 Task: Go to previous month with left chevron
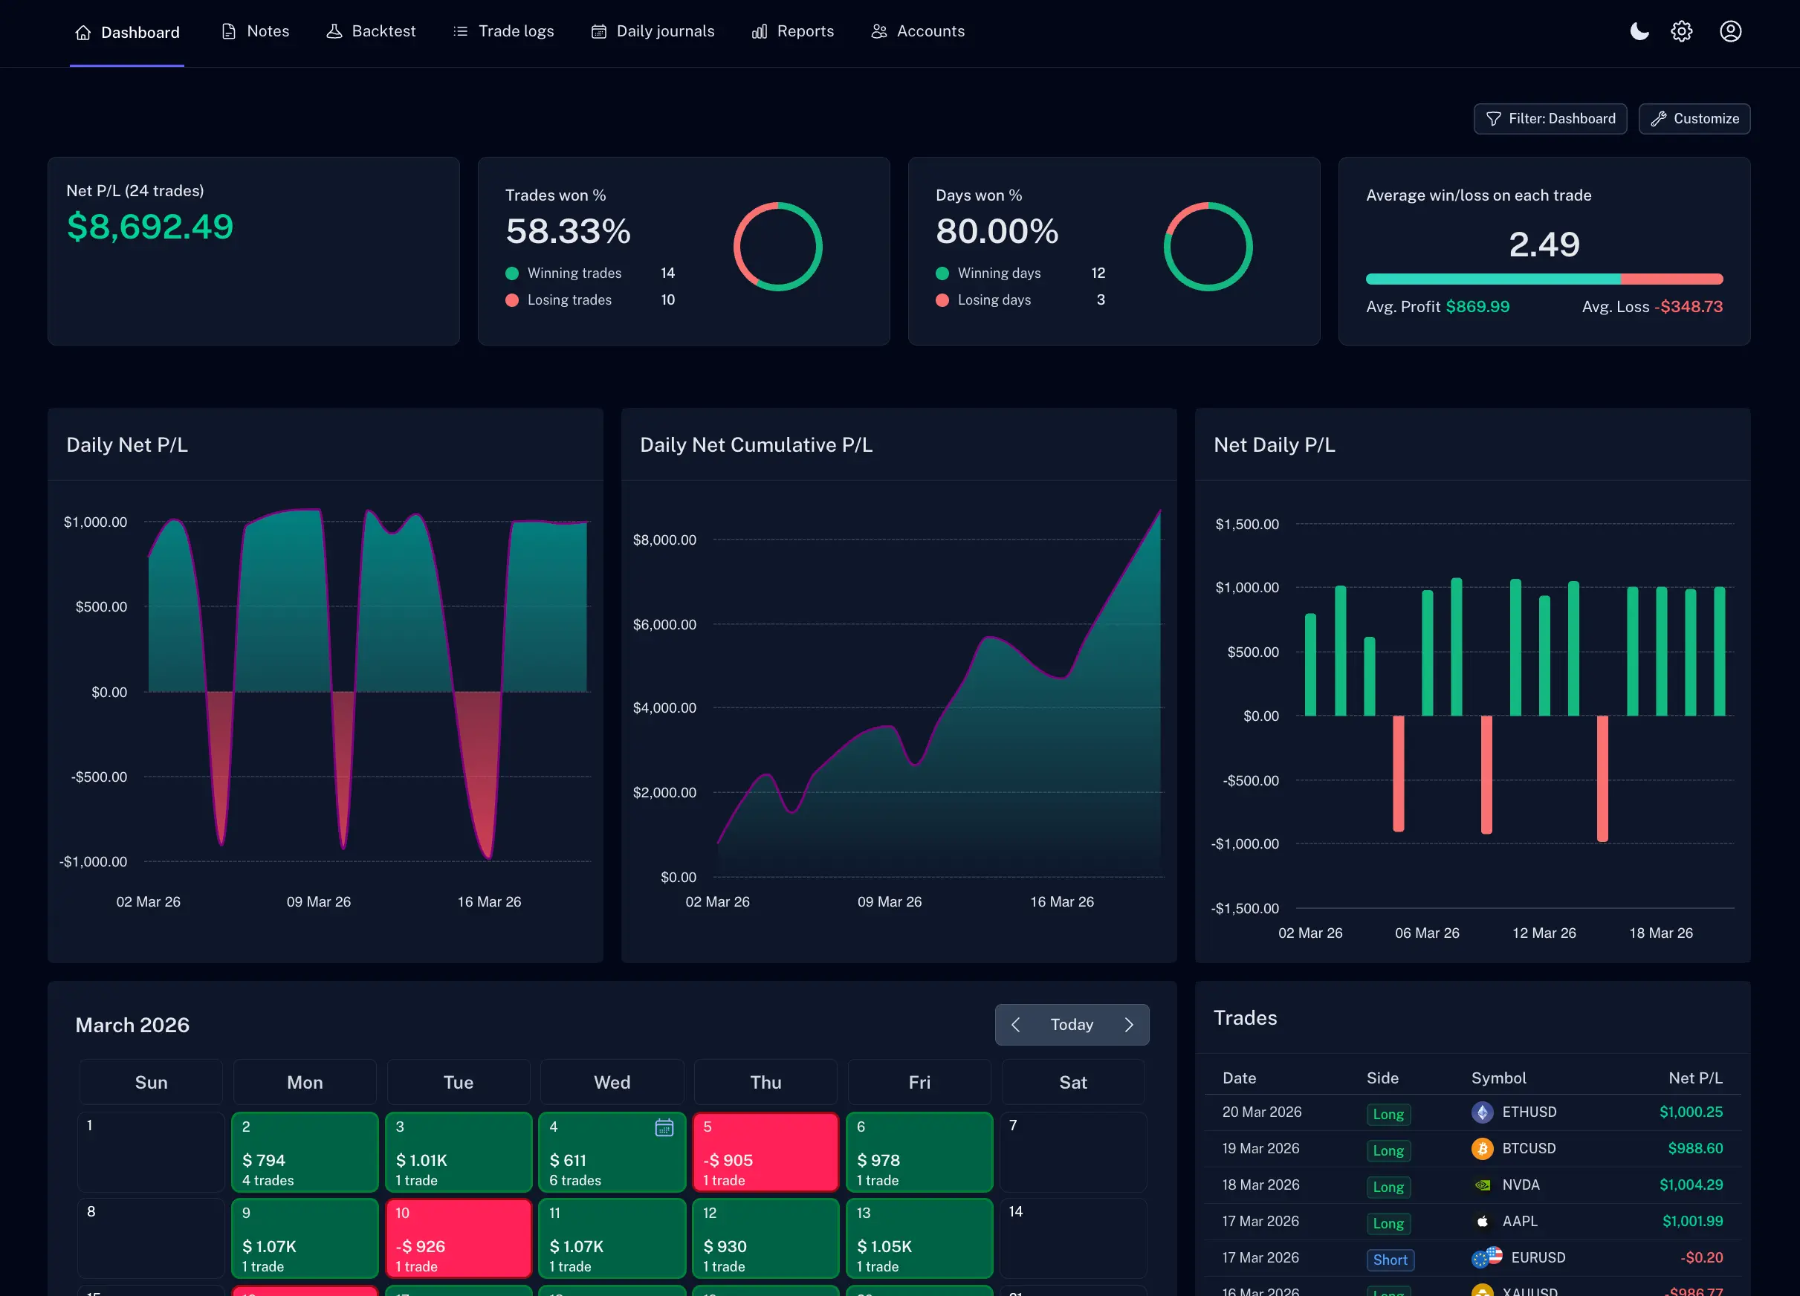1015,1024
